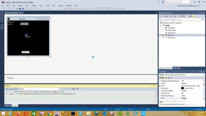Click Show All Files in Solution Explorer
Image resolution: width=206 pixels, height=116 pixels.
[183, 16]
